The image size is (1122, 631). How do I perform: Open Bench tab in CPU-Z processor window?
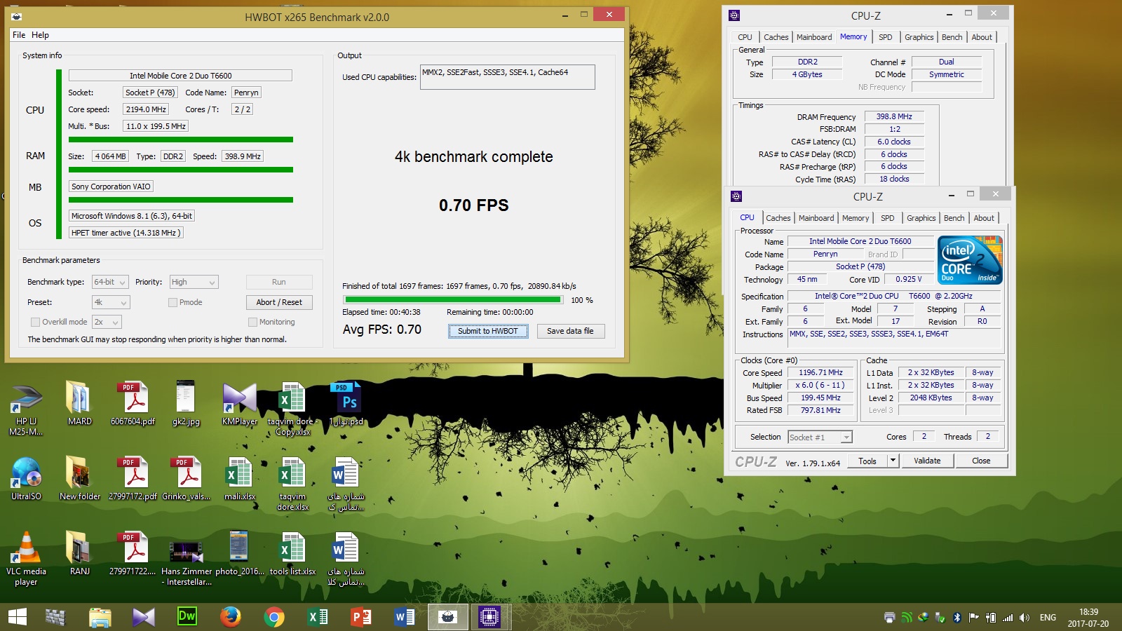tap(954, 218)
